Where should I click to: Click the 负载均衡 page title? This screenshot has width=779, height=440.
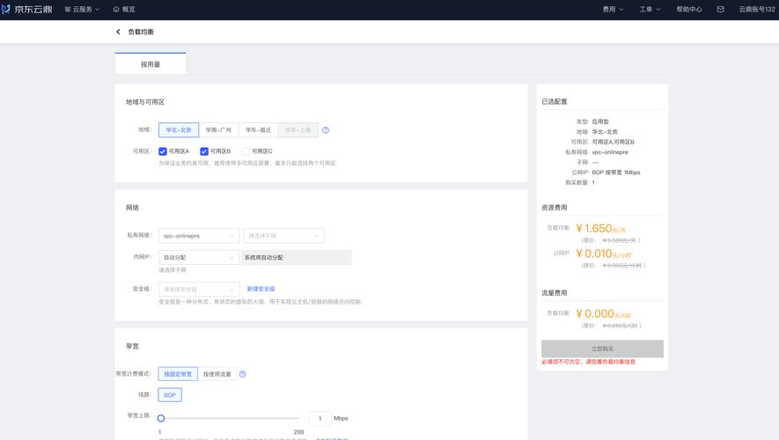tap(141, 32)
